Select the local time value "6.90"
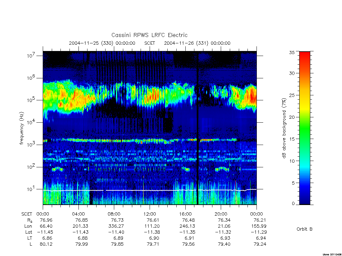The image size is (342, 256). [x=154, y=238]
